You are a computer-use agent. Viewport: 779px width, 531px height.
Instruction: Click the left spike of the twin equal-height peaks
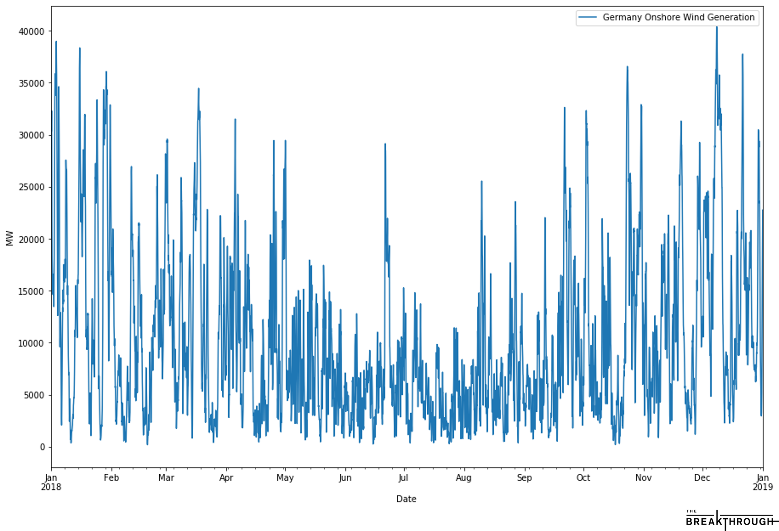273,141
